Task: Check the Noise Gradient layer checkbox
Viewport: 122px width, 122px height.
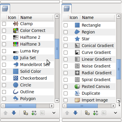Action: 65,66
